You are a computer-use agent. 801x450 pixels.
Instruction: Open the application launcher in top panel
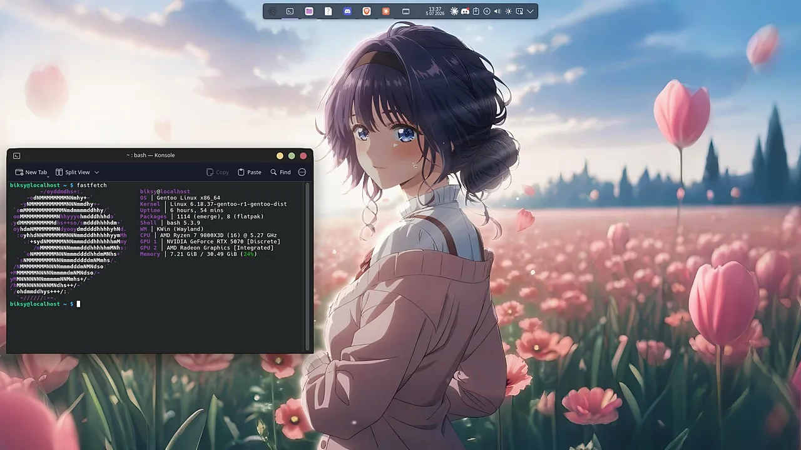(272, 11)
